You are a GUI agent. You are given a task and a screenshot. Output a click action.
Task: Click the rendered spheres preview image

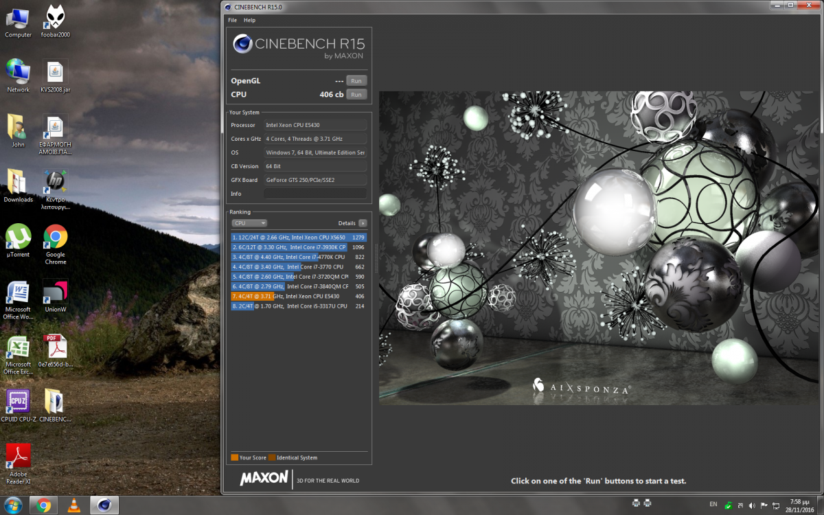tap(597, 248)
